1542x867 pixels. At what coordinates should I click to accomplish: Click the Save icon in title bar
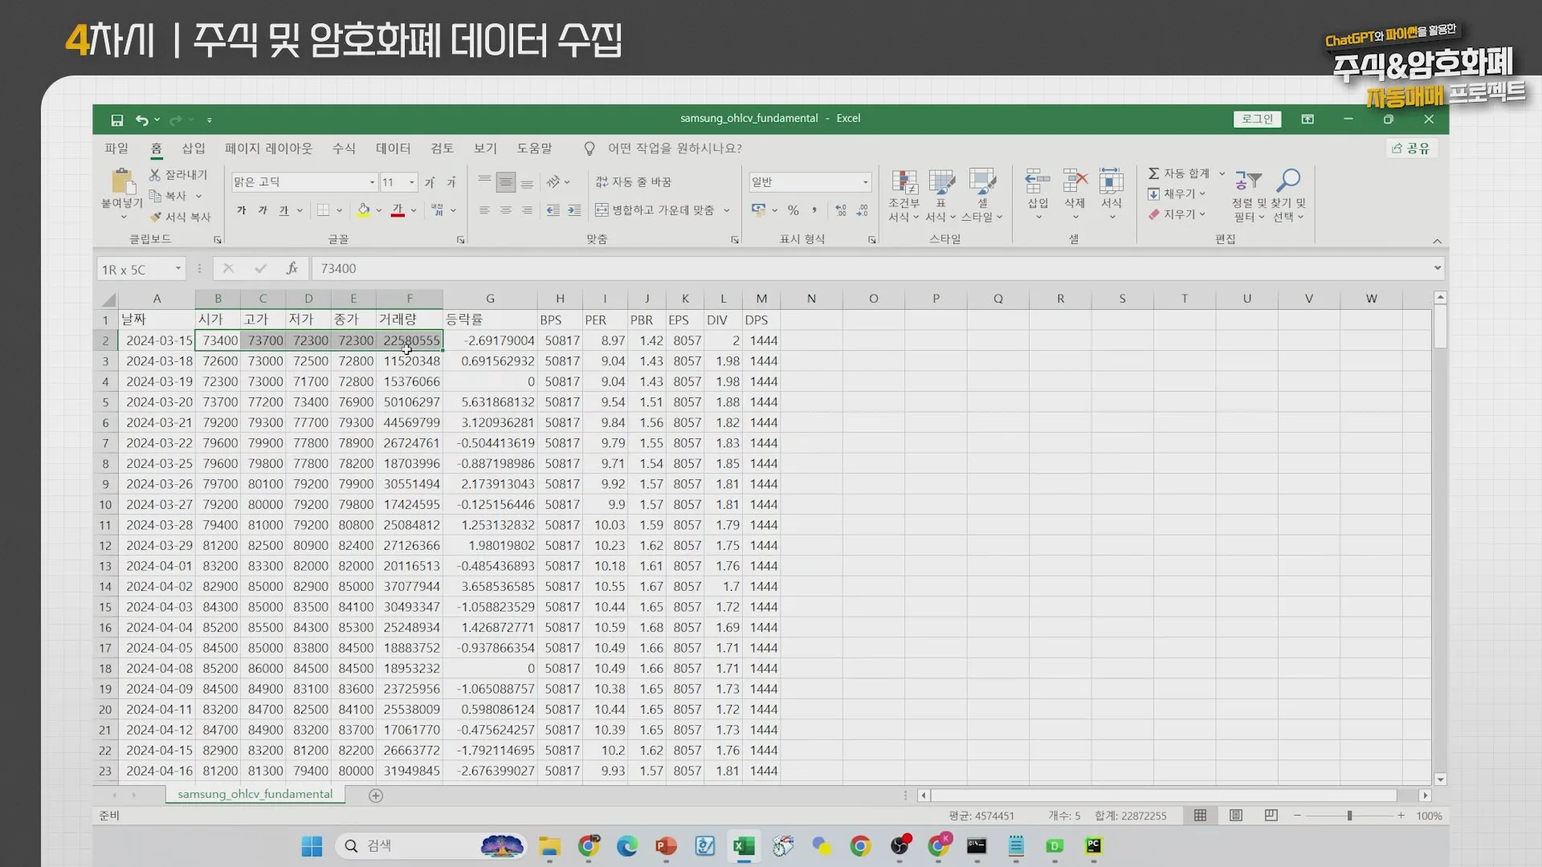point(116,120)
